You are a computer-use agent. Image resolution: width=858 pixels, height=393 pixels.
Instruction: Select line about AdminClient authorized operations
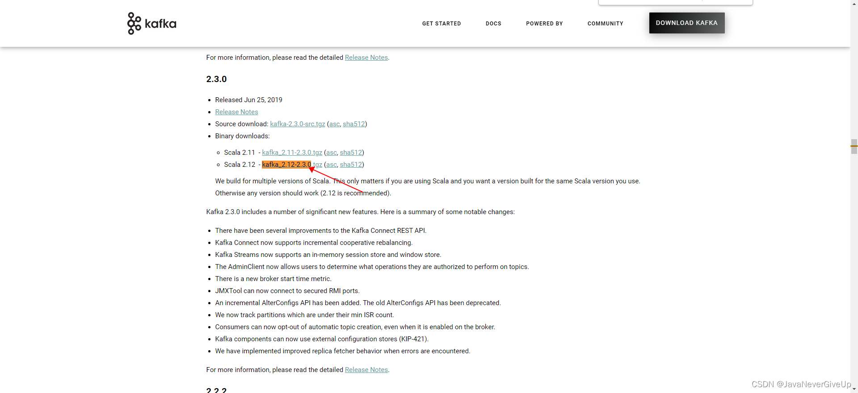(372, 267)
